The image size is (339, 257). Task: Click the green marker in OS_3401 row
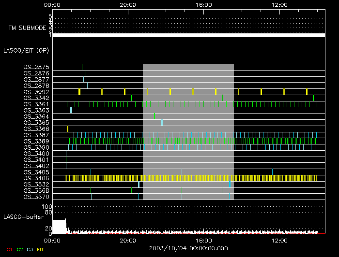click(x=66, y=159)
